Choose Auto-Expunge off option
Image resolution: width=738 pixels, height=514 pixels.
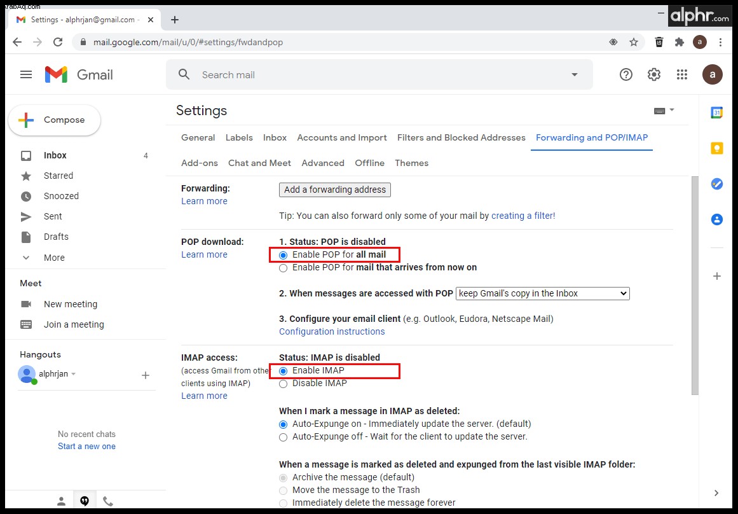coord(283,437)
